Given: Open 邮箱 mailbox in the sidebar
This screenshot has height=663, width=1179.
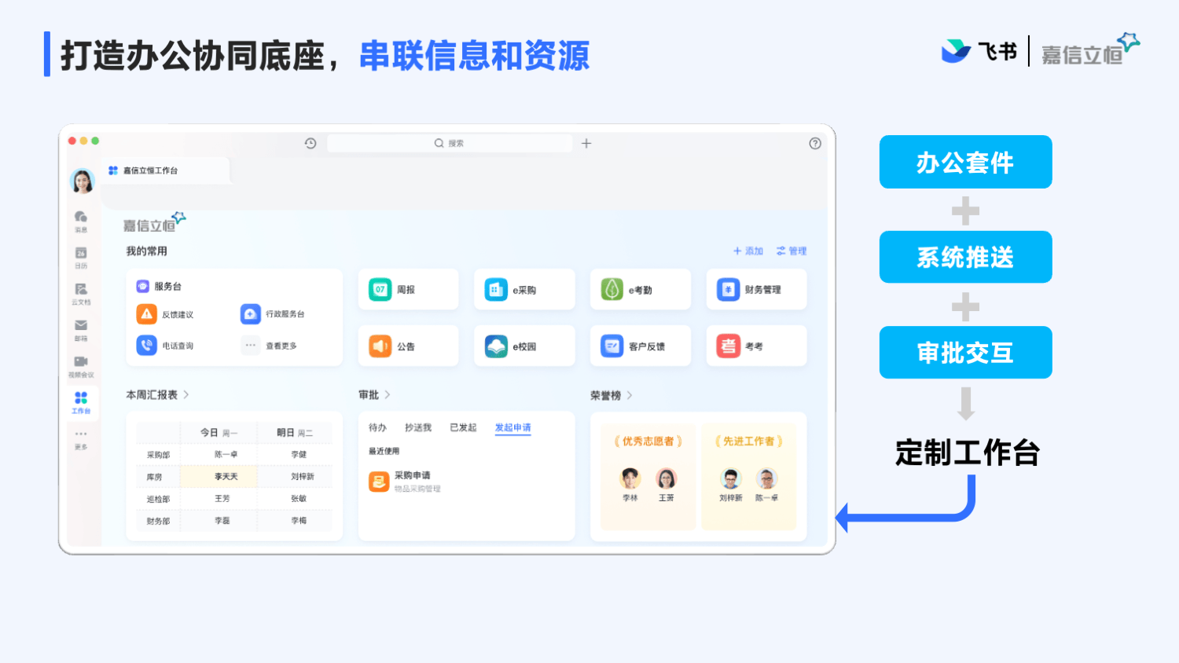Looking at the screenshot, I should (x=81, y=329).
